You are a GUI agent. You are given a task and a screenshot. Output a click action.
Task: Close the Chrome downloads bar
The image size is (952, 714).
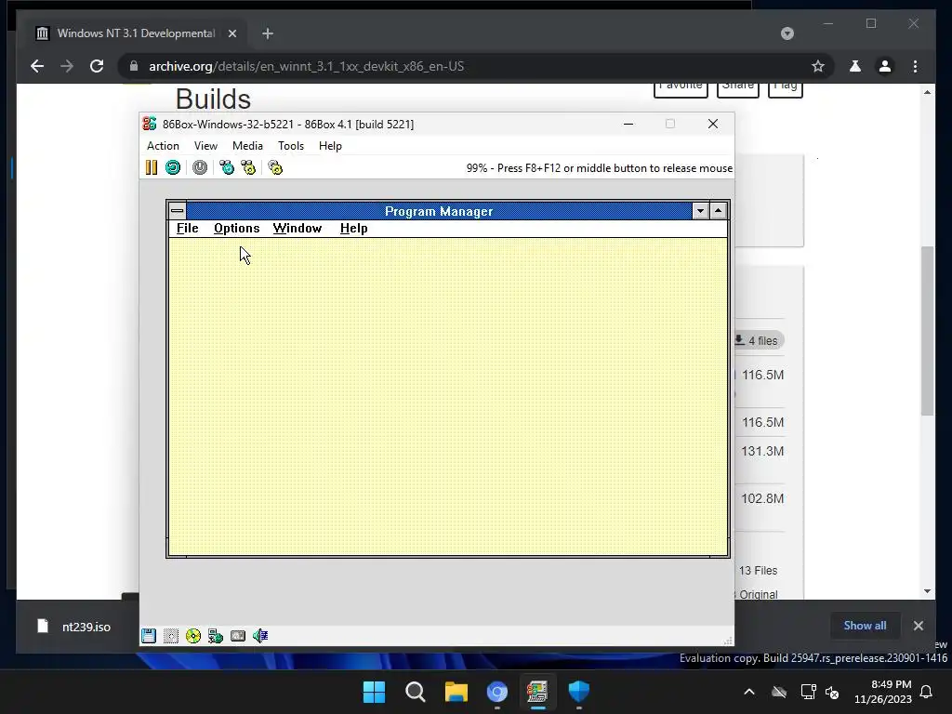point(918,626)
